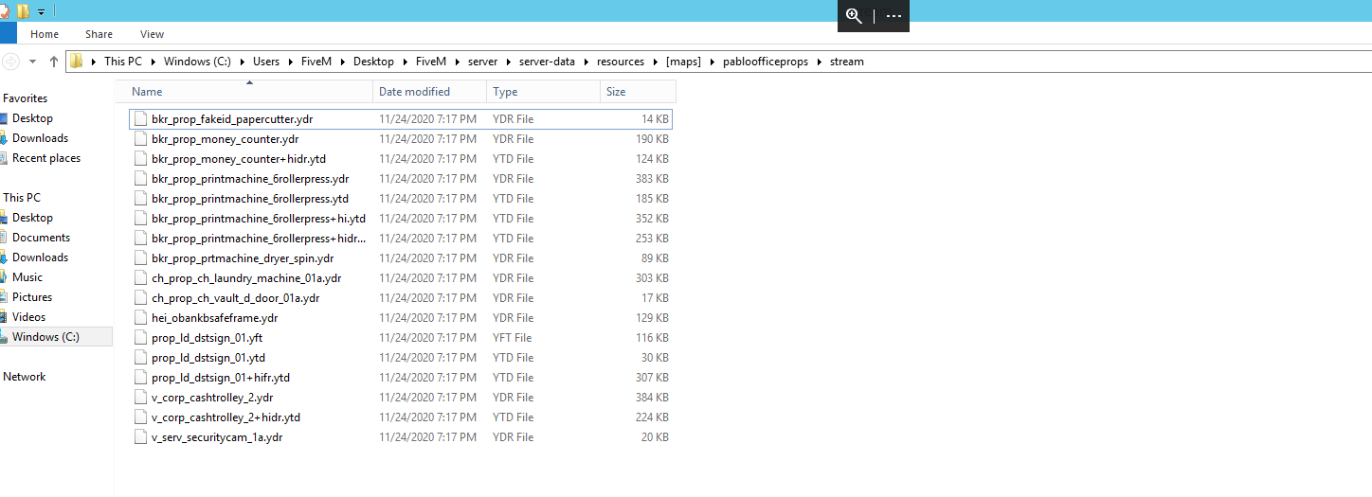Click the folder icon in address bar

click(x=77, y=62)
